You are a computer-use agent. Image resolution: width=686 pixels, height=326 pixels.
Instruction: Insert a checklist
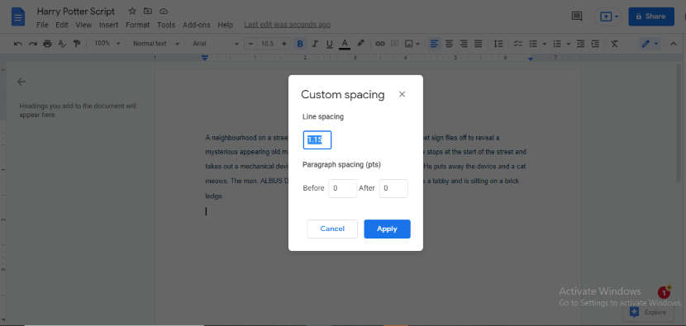518,44
